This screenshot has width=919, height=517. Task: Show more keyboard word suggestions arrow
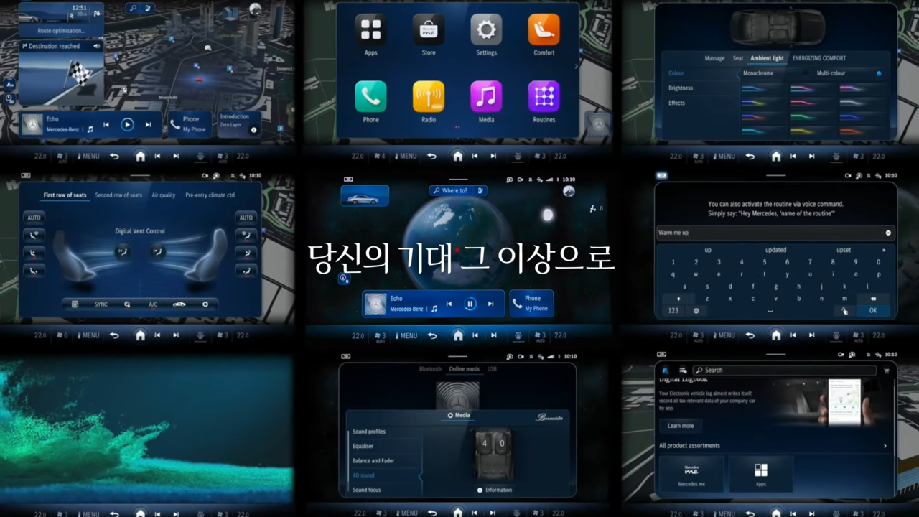(x=884, y=250)
